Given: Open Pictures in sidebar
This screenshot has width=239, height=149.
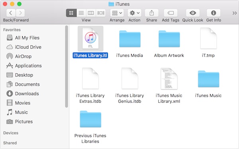Looking at the screenshot, I should (20, 122).
